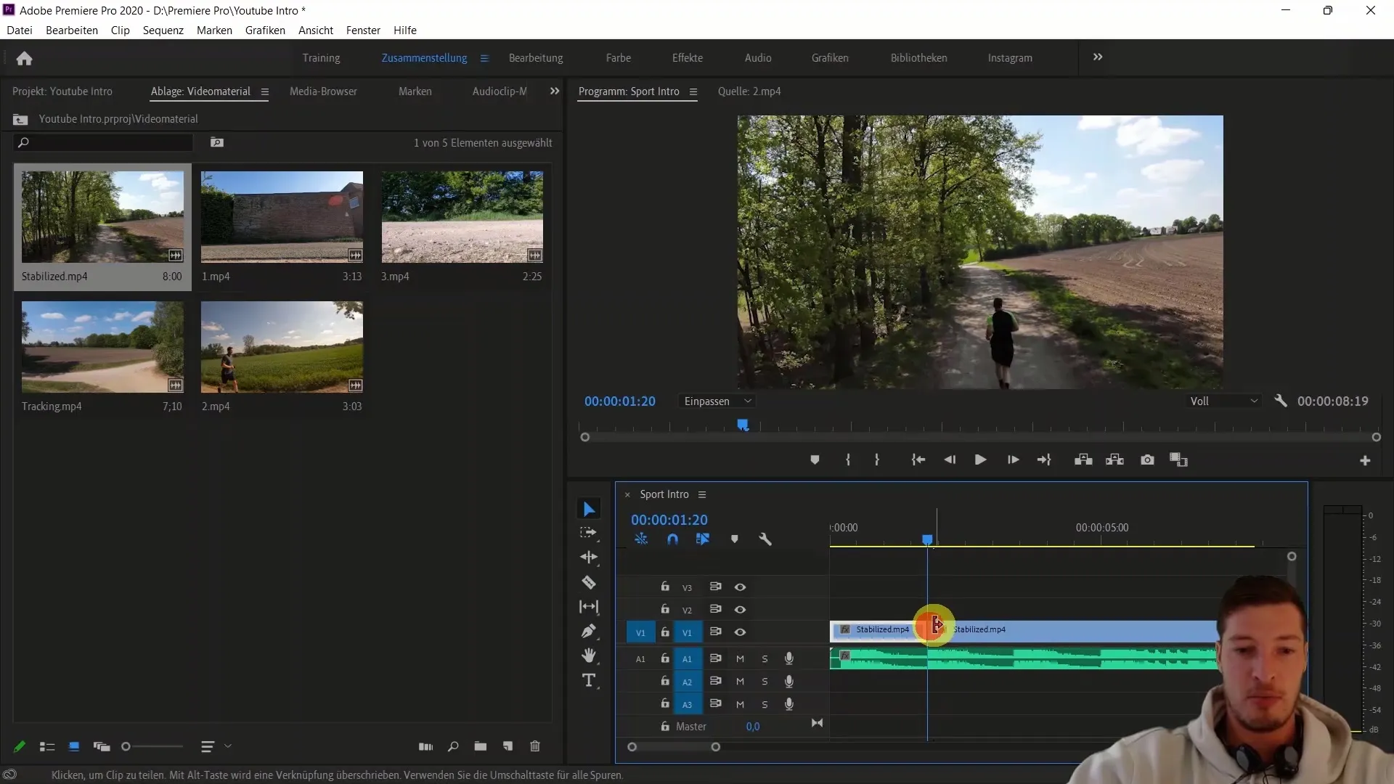Open the Einpassen zoom dropdown
The width and height of the screenshot is (1394, 784).
coord(717,401)
